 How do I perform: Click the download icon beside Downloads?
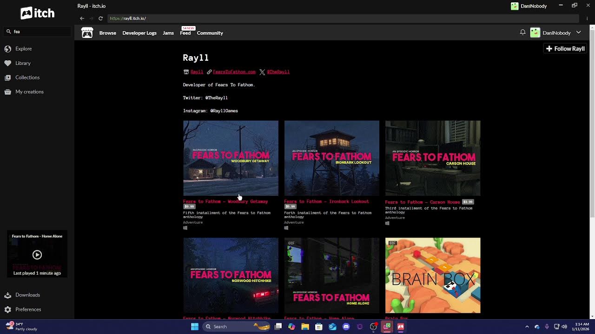(x=7, y=295)
